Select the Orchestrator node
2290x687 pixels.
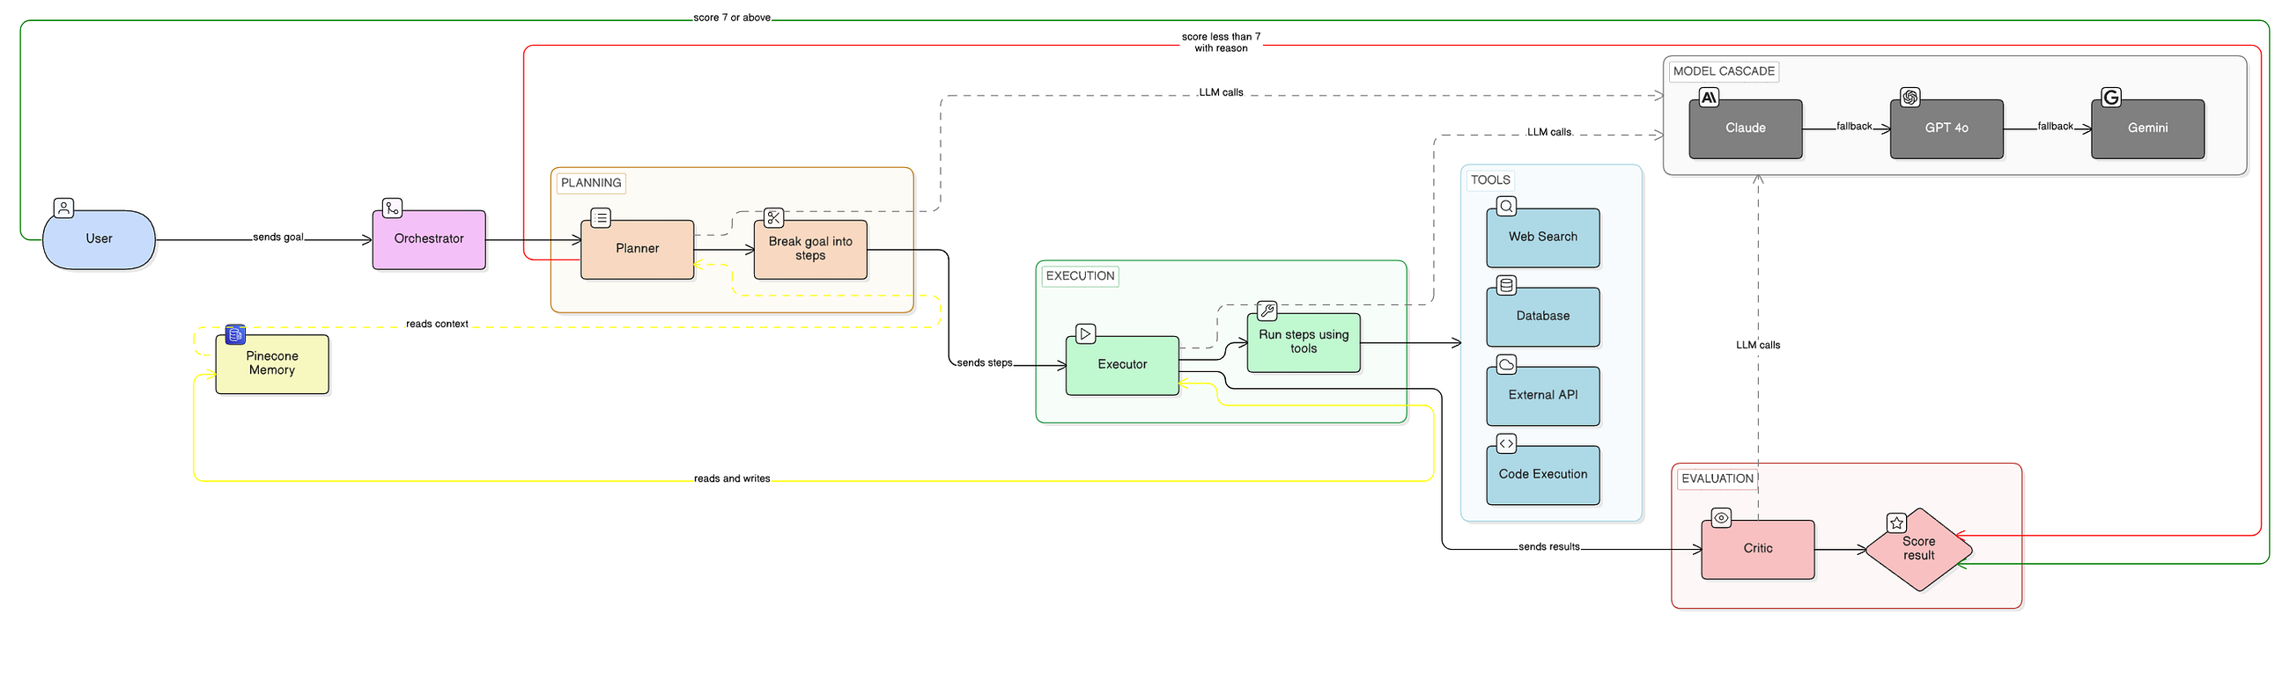coord(430,239)
